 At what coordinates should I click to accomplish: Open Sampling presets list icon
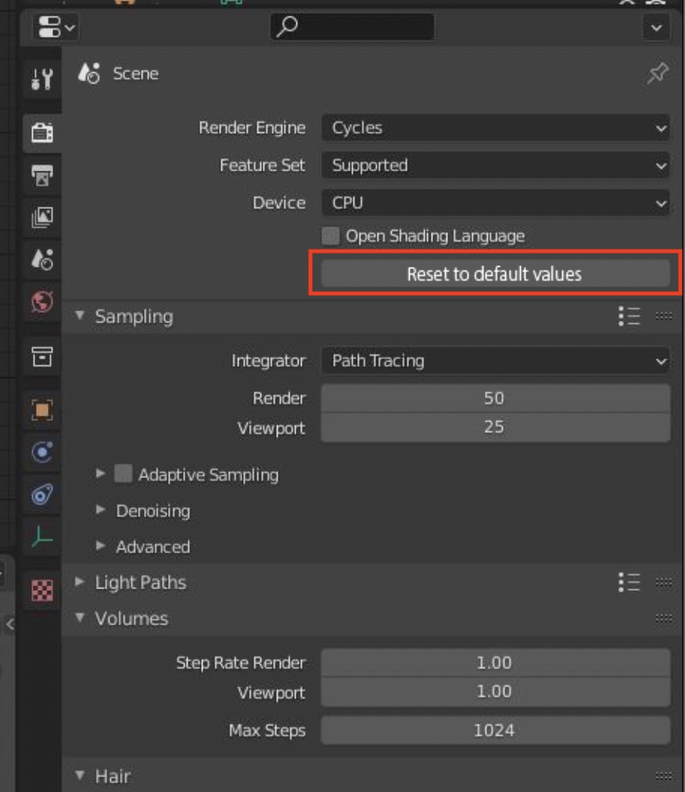click(629, 316)
